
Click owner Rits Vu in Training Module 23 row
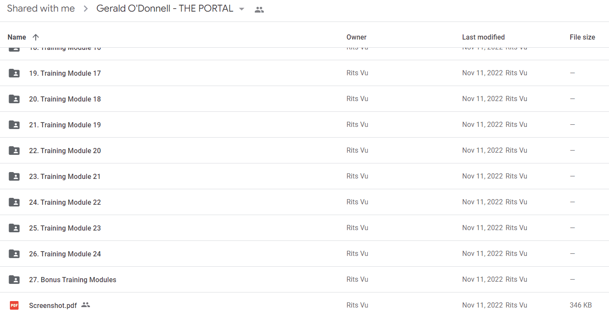pos(357,228)
